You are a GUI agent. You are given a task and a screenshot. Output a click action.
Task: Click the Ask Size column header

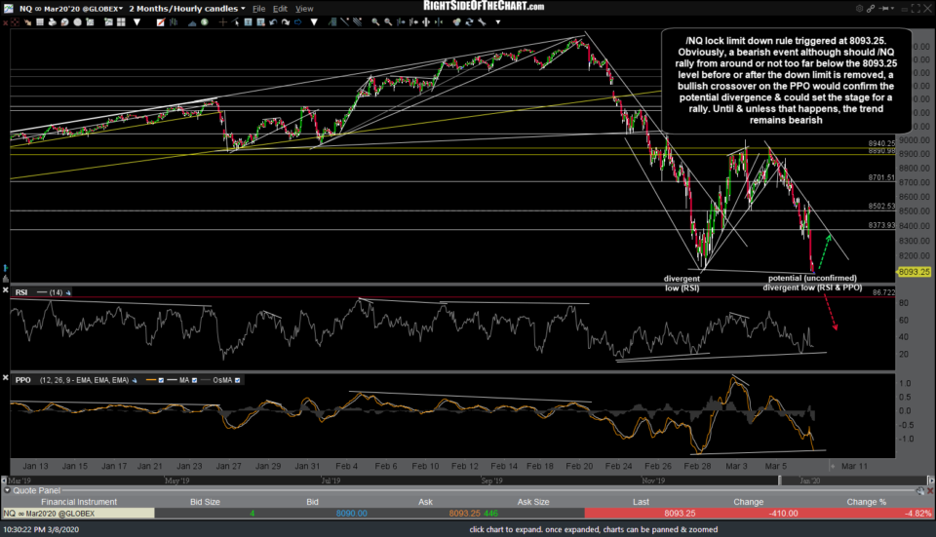pyautogui.click(x=533, y=502)
